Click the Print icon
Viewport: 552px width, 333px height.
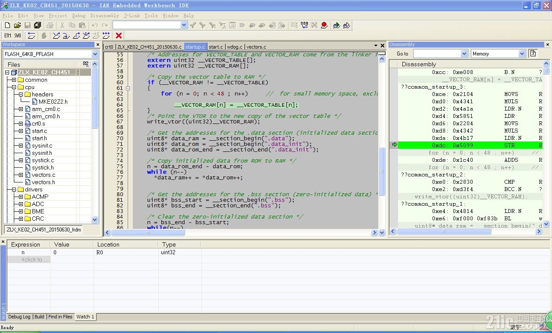pos(50,25)
